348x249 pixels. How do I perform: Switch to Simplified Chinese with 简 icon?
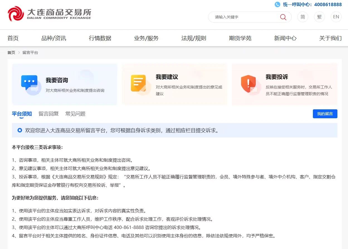point(303,17)
